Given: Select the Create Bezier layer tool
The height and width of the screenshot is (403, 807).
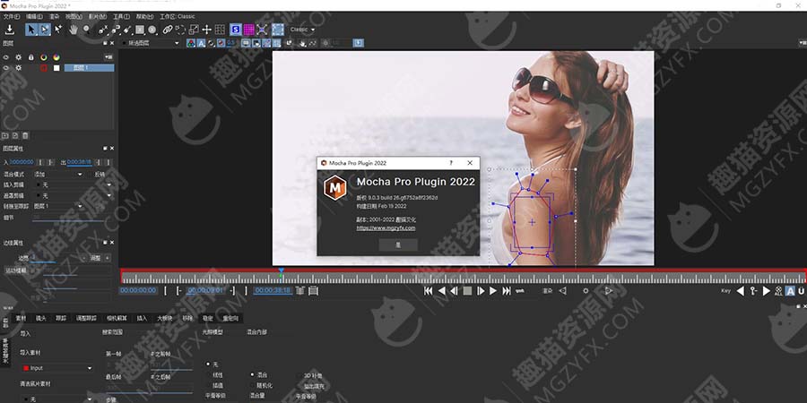Looking at the screenshot, I should point(116,30).
